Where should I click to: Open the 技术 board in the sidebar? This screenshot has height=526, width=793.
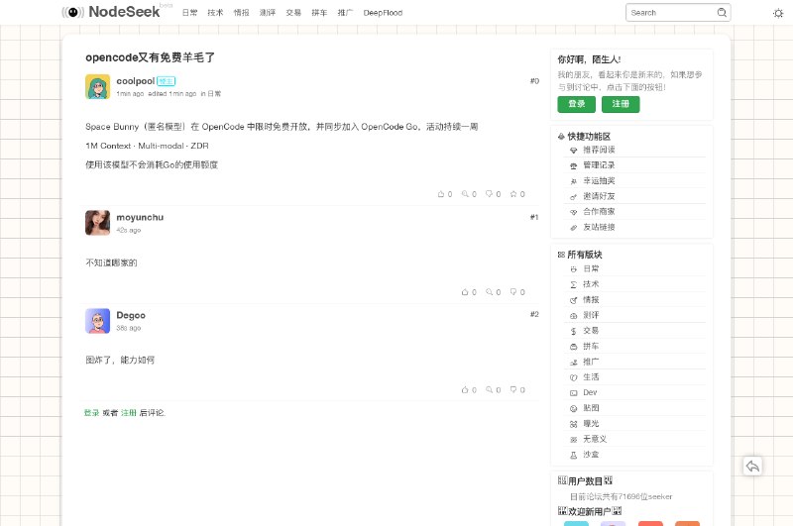(x=591, y=284)
